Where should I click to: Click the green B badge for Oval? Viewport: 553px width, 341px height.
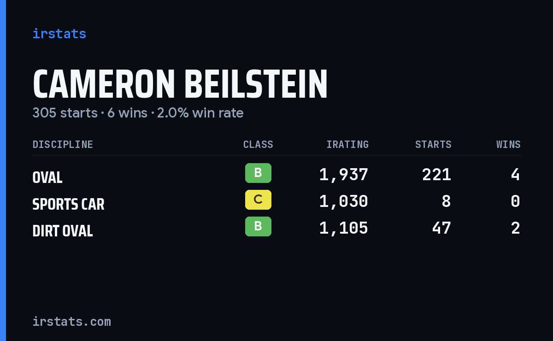(258, 173)
